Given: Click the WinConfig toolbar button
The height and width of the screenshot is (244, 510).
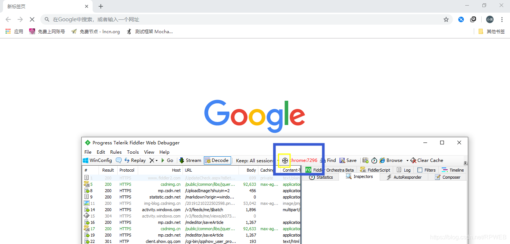Looking at the screenshot, I should click(97, 160).
